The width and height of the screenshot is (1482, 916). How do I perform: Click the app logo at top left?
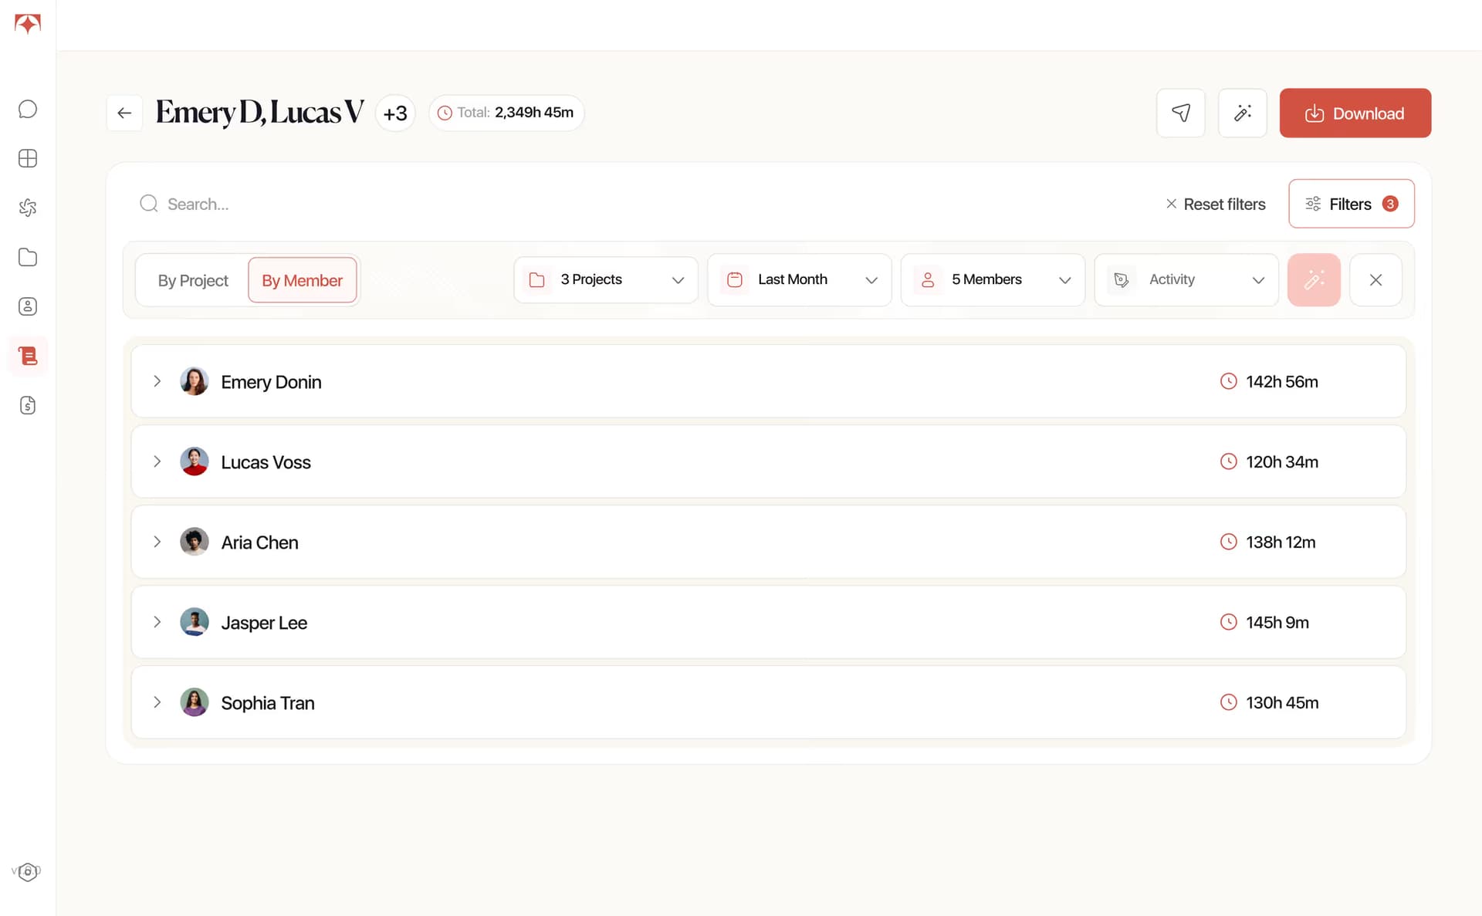[x=28, y=24]
